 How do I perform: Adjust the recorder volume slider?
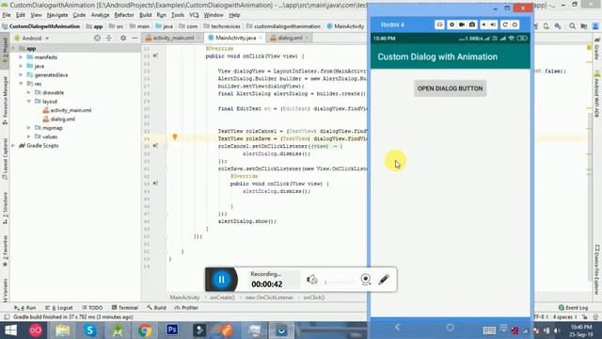tap(340, 282)
